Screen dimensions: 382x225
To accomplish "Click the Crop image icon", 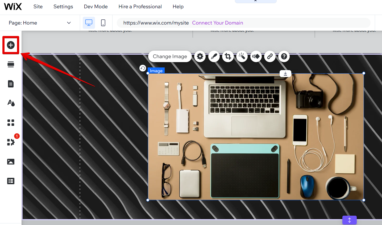I will coord(228,57).
